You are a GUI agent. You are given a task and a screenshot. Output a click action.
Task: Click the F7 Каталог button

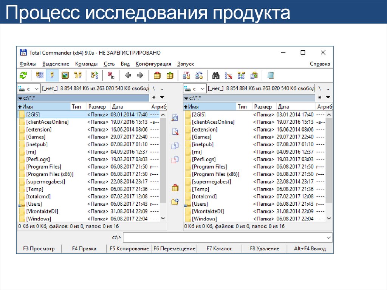click(219, 248)
